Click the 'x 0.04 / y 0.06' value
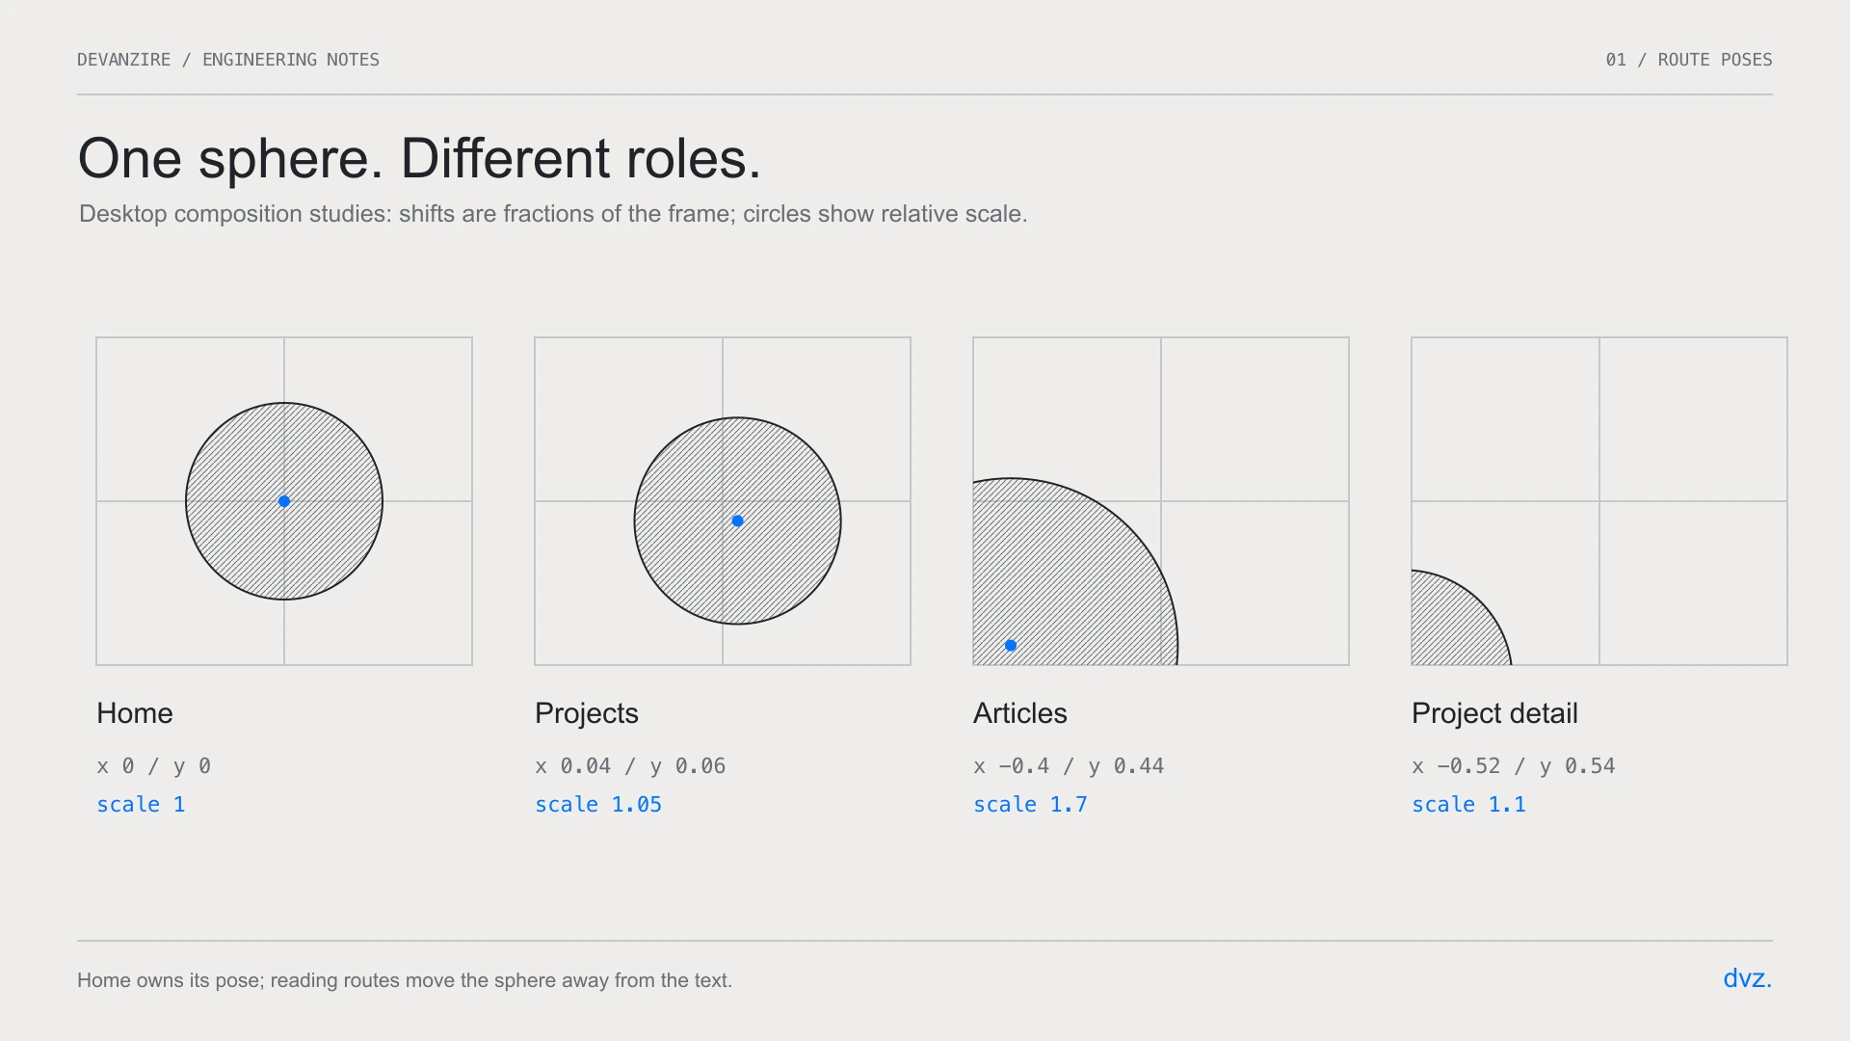 tap(630, 766)
